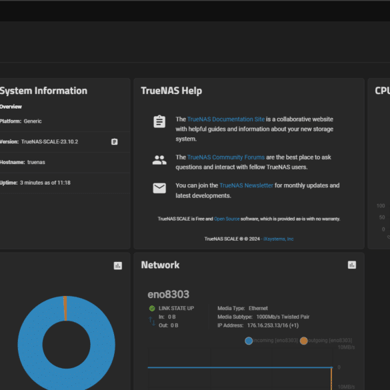This screenshot has height=390, width=390.
Task: Follow the Open Source link
Action: [x=227, y=219]
